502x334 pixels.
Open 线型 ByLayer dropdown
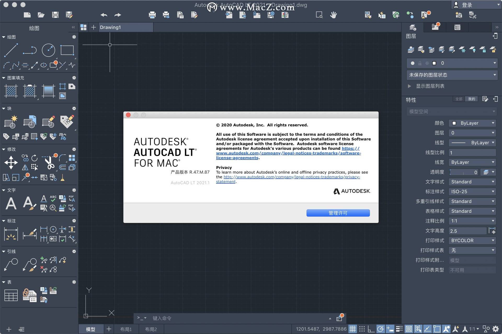(472, 143)
